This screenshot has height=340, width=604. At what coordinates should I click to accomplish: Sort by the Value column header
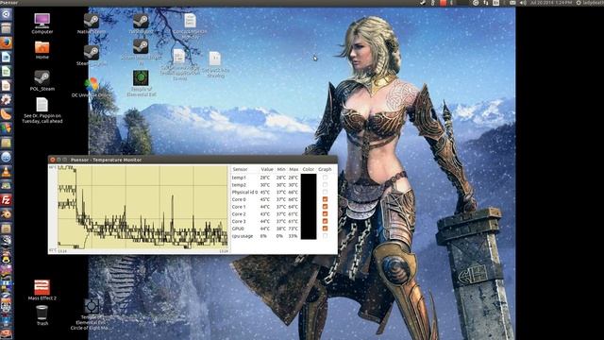tap(266, 169)
